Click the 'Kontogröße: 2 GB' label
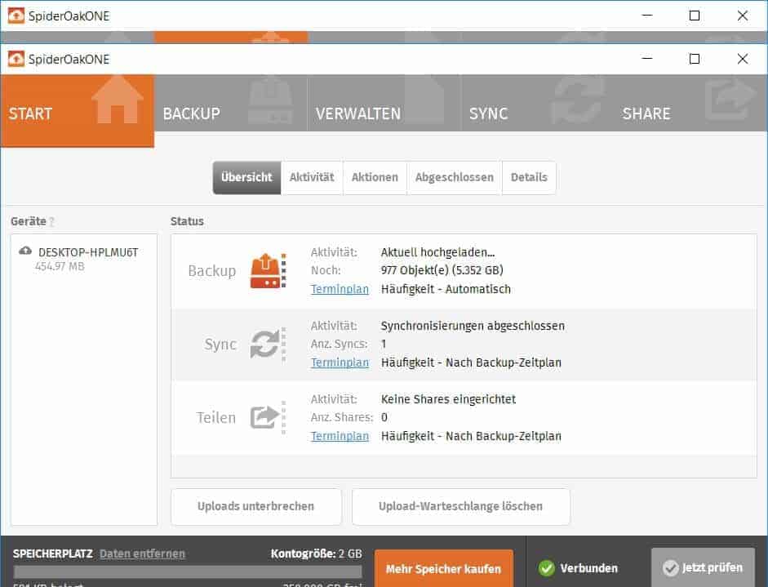Viewport: 768px width, 587px height. [317, 554]
